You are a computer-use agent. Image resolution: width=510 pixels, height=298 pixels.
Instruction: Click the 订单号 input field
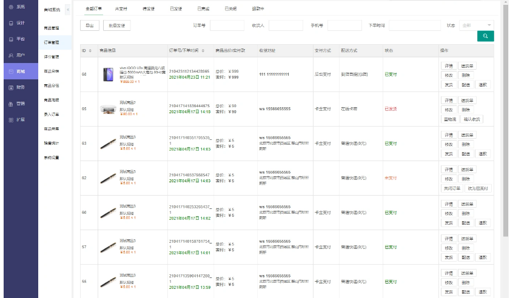pyautogui.click(x=227, y=25)
